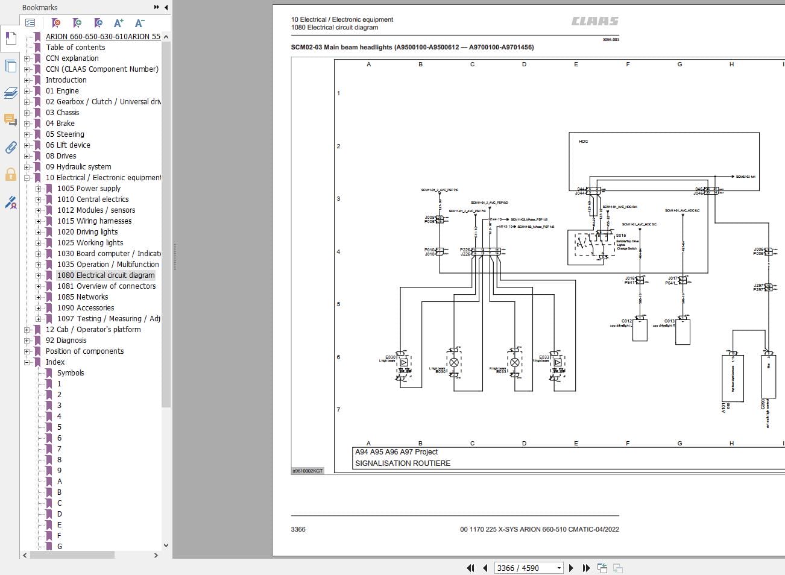
Task: Go to the previous page
Action: pos(485,568)
